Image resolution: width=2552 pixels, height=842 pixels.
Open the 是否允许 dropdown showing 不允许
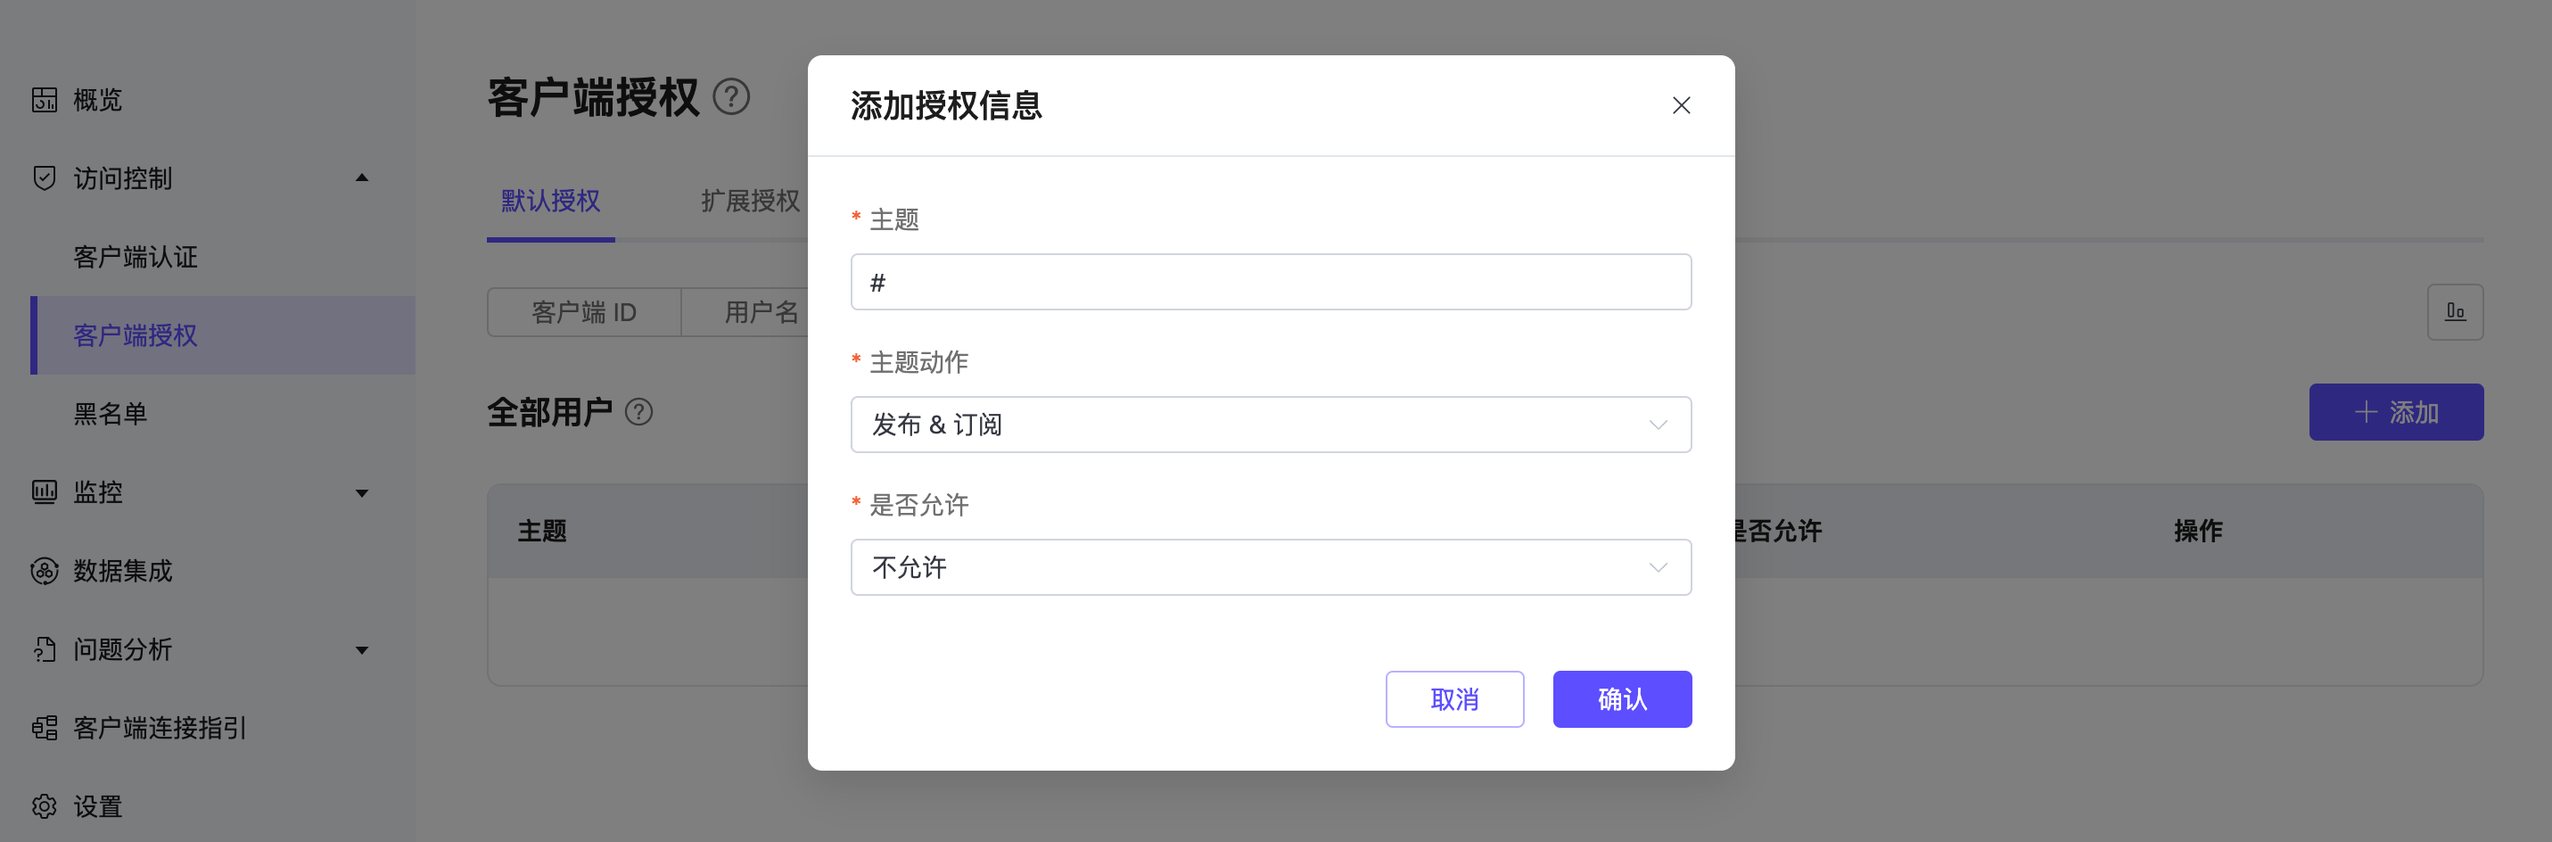click(1270, 567)
